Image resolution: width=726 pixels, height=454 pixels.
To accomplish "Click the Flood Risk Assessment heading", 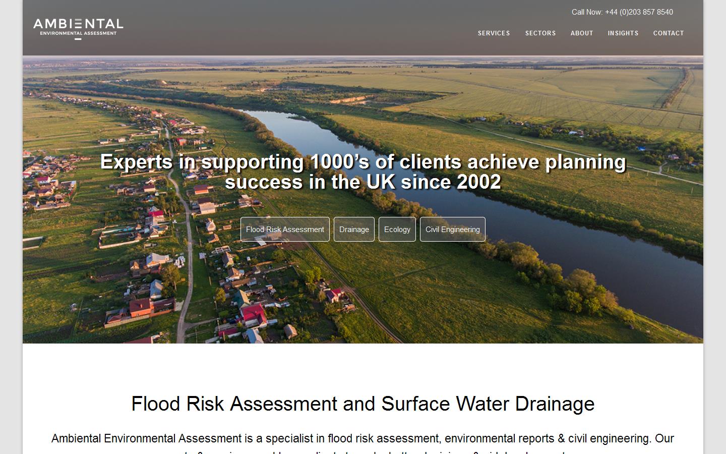I will 362,404.
